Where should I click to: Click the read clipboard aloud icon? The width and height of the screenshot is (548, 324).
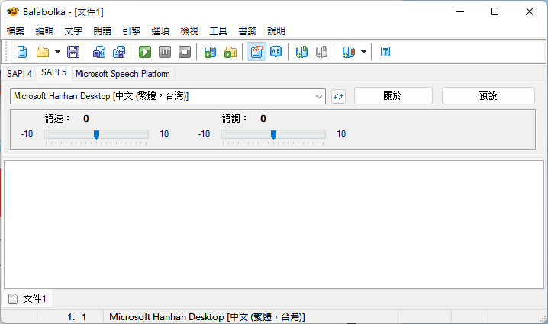click(210, 52)
